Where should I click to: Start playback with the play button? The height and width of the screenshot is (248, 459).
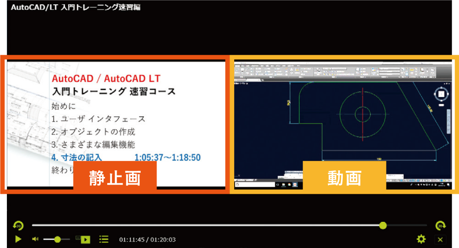[x=18, y=239]
